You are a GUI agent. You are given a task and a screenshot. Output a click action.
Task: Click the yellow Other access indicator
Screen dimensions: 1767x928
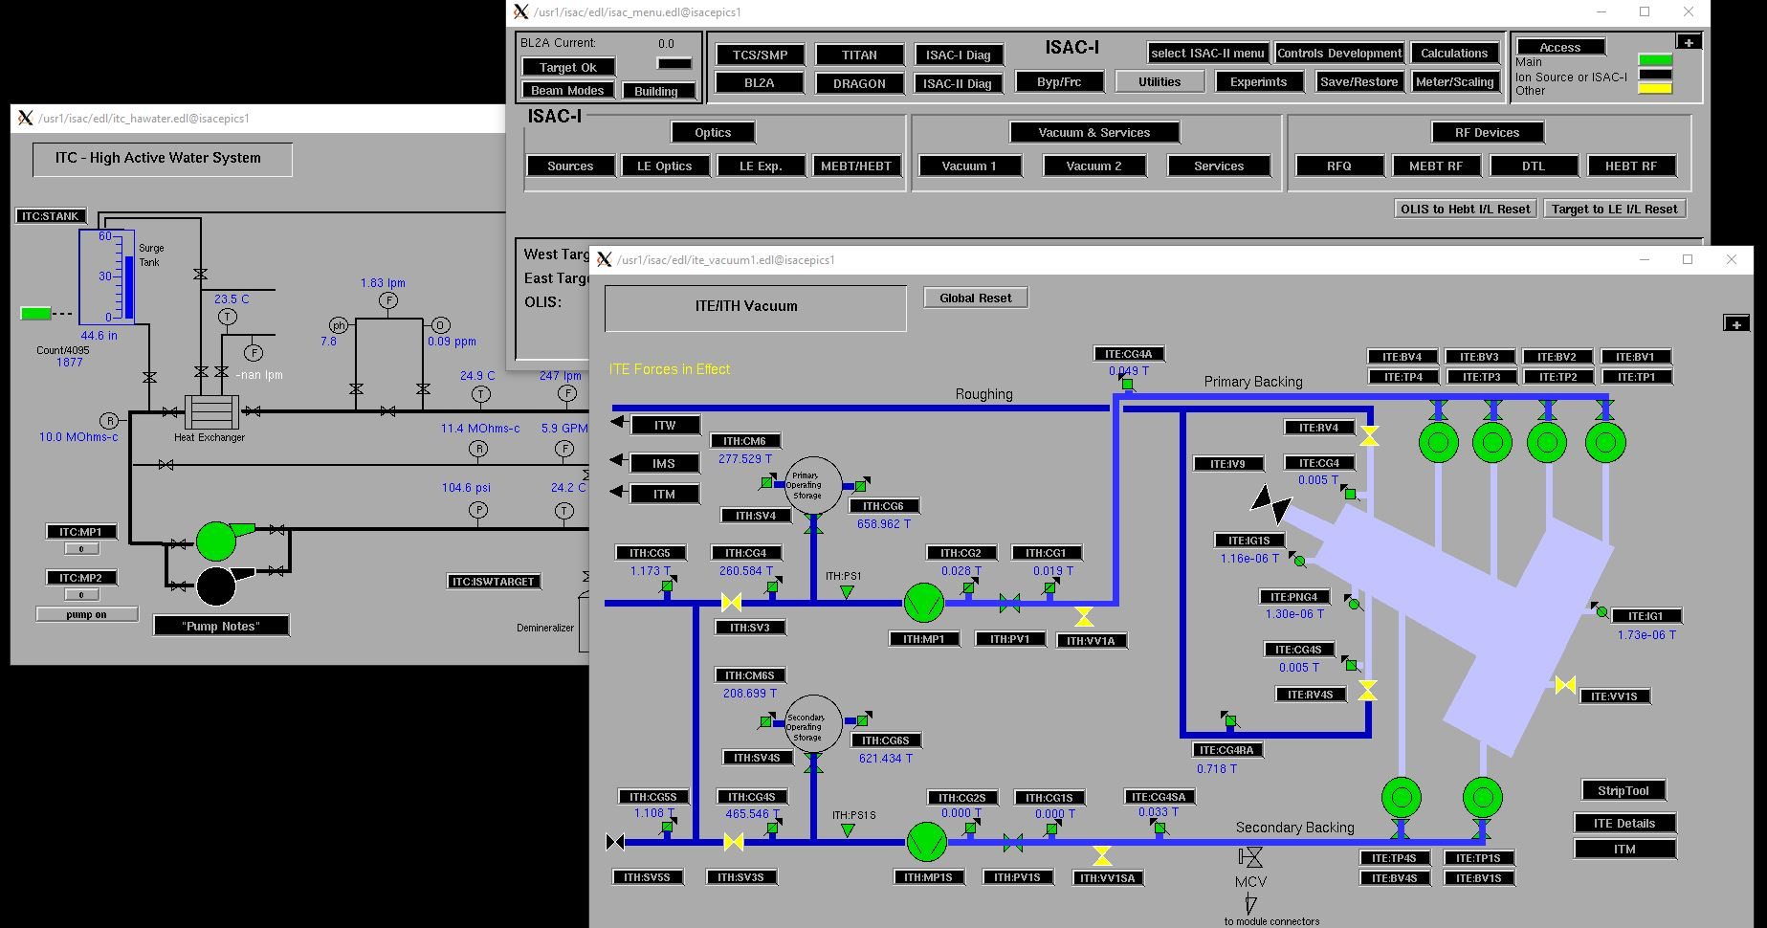(1655, 88)
